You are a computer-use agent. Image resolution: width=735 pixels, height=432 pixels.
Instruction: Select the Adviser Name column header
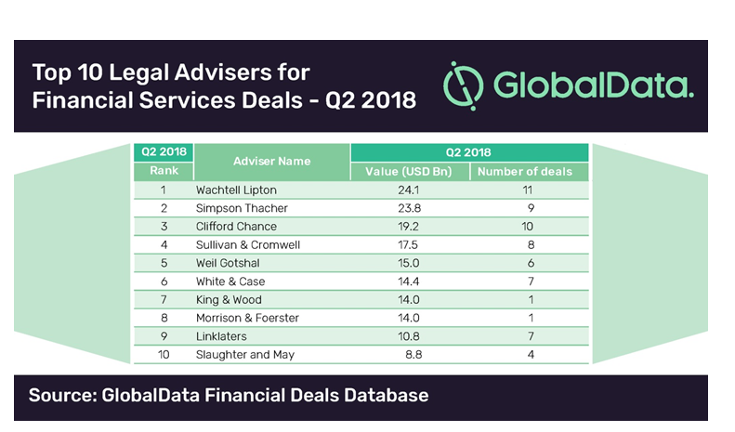coord(271,162)
